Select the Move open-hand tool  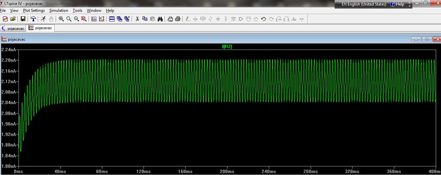(248, 19)
